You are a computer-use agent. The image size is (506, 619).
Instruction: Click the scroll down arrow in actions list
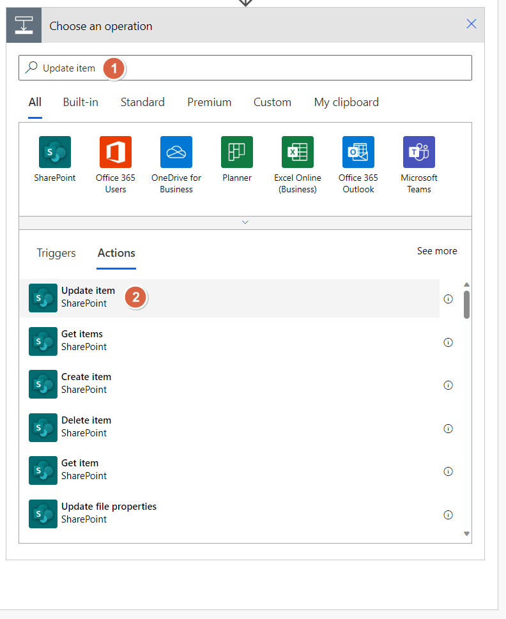(x=466, y=534)
